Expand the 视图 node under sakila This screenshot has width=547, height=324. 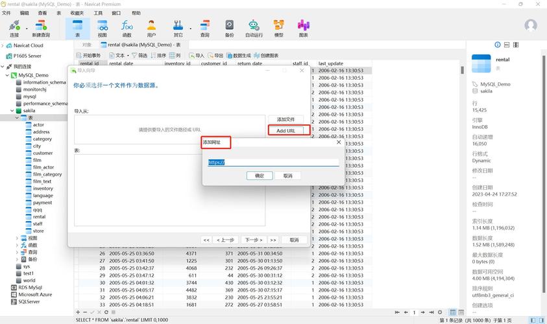pos(17,238)
